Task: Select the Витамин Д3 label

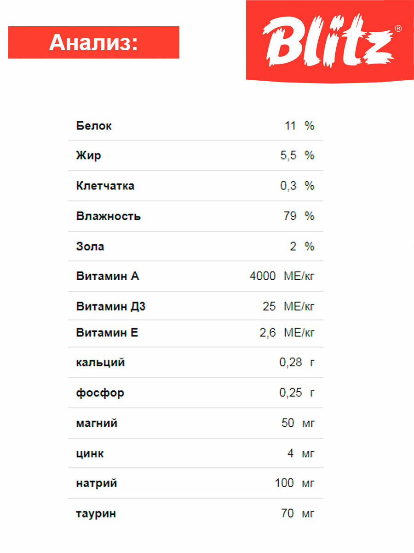Action: (111, 306)
